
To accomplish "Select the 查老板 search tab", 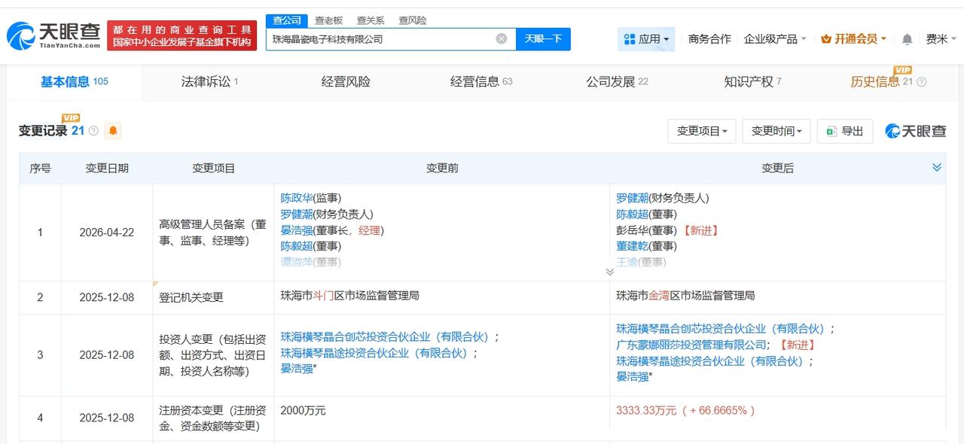I will point(328,20).
